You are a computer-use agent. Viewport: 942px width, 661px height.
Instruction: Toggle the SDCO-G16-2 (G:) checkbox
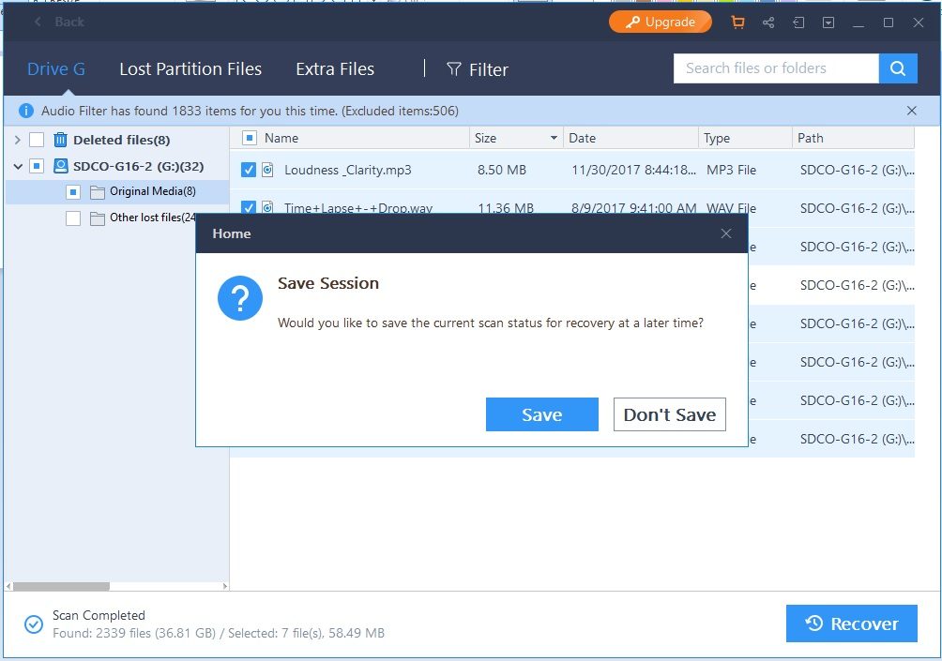point(37,166)
